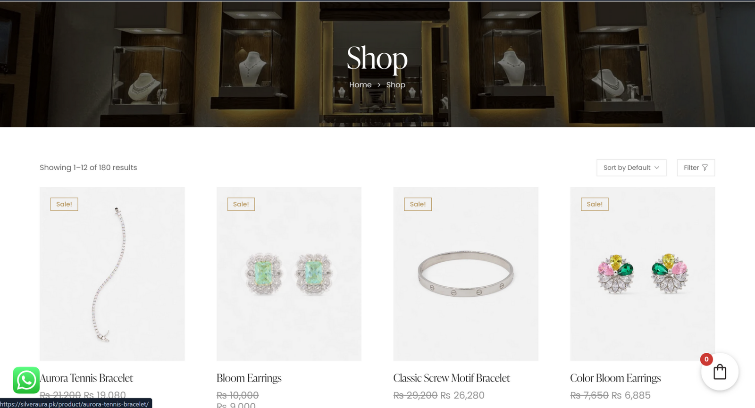This screenshot has height=408, width=755.
Task: Click Classic Screw Motif Bracelet title
Action: click(x=452, y=378)
